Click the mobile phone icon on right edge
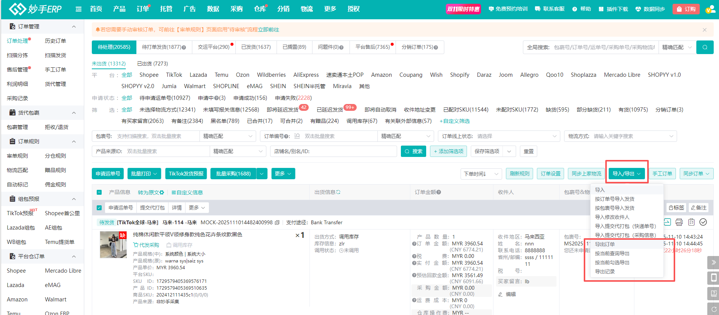 [x=713, y=278]
